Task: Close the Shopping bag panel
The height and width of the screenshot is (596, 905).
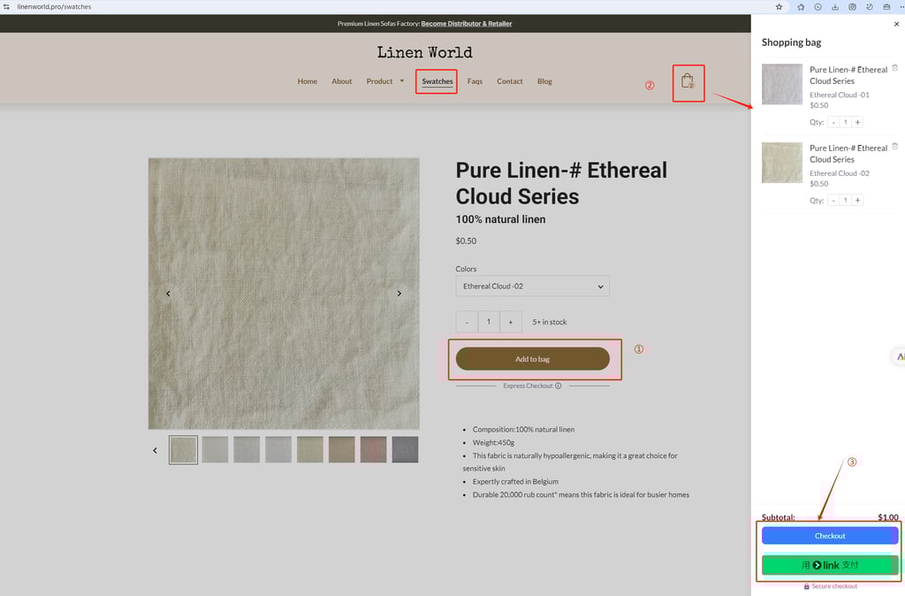Action: [x=896, y=24]
